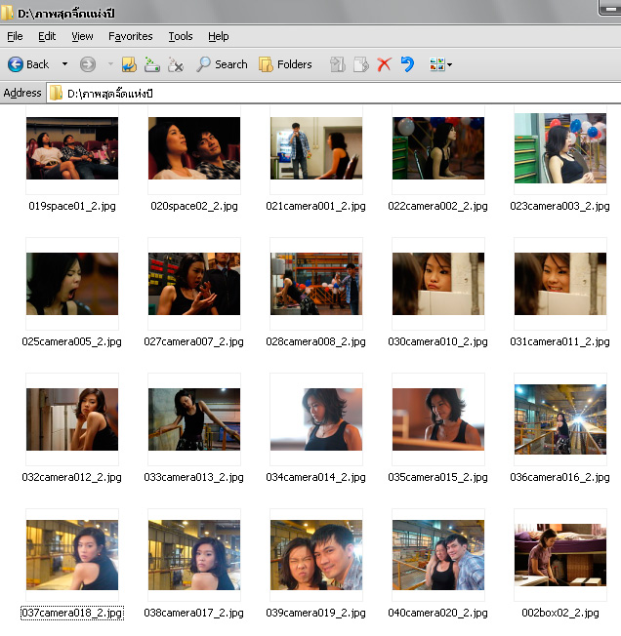
Task: Open the Tools menu
Action: coord(181,36)
